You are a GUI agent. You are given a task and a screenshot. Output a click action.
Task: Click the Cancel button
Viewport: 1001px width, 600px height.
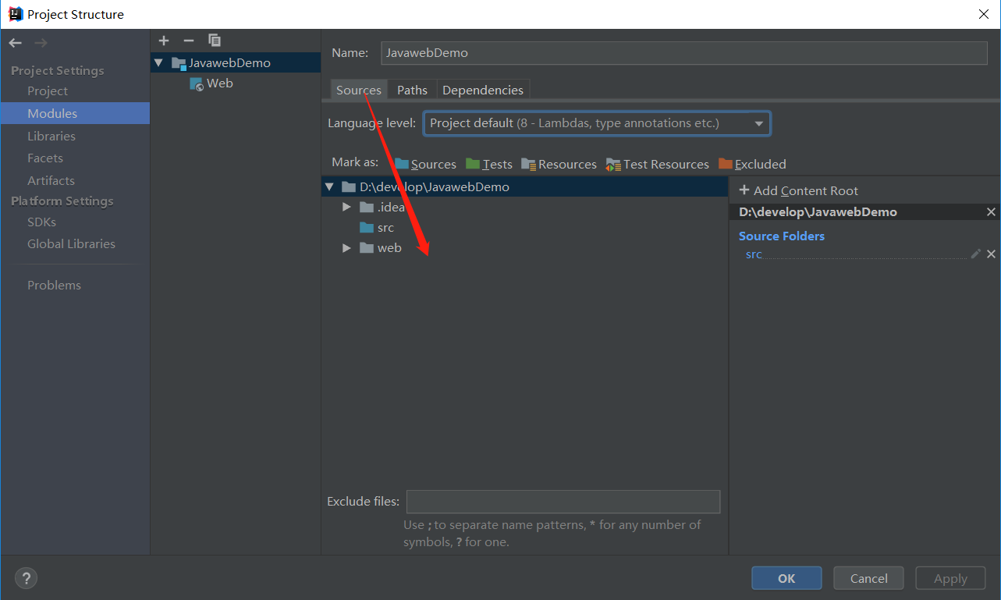(869, 578)
